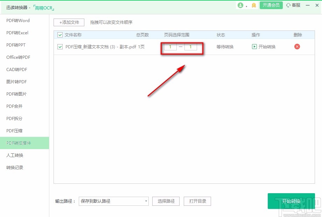Open the VIP crown badge icon
Viewport: 322px width, 217px height.
pyautogui.click(x=253, y=6)
